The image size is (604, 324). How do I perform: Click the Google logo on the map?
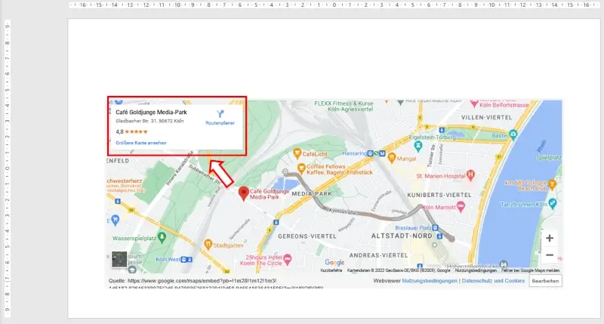pos(334,261)
